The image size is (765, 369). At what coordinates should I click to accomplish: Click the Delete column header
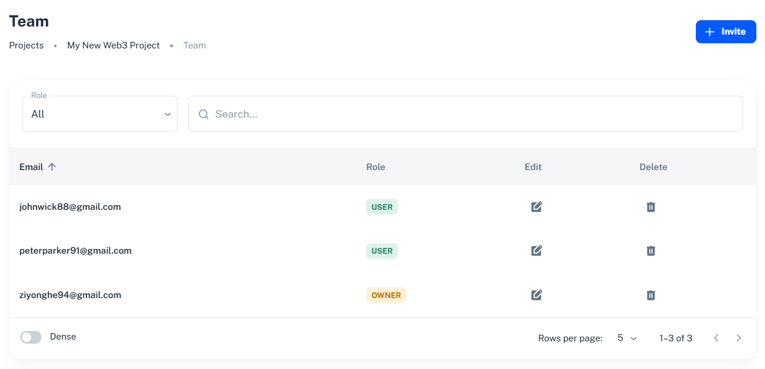[x=653, y=167]
